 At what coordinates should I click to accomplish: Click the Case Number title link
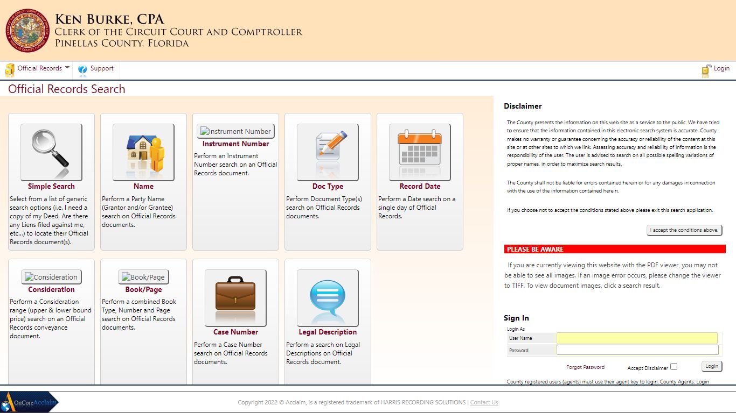coord(235,332)
